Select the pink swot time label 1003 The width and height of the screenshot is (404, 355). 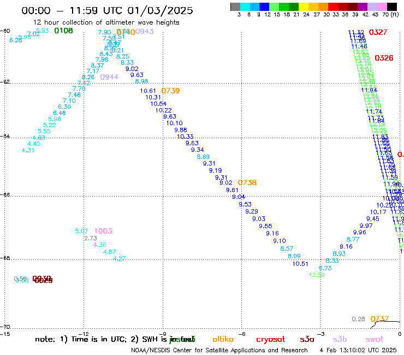click(x=103, y=231)
